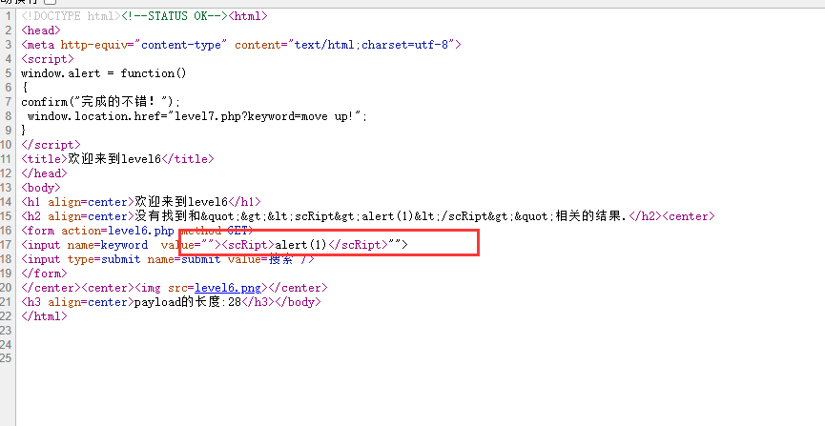Click the alert(1) text on line 17
Viewport: 825px width, 426px height.
coord(301,245)
